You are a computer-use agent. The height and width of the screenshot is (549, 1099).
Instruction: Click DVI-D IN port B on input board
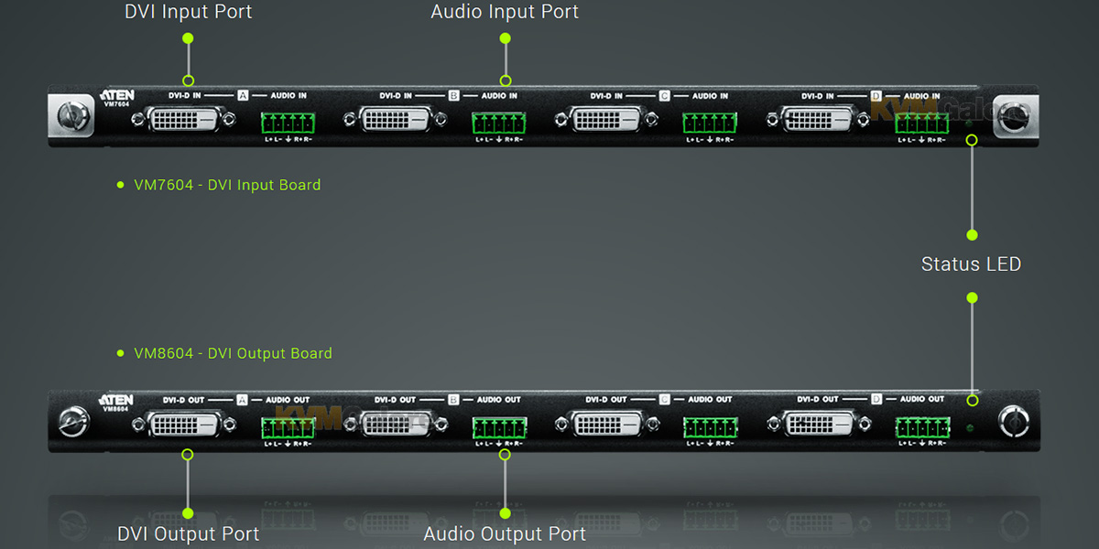pos(395,119)
